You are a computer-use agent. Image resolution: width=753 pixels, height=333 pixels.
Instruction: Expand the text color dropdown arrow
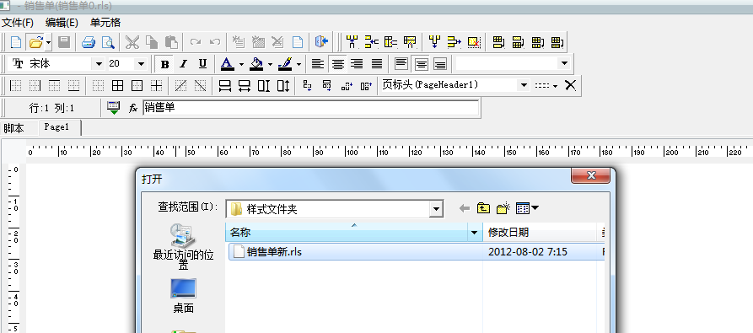241,64
